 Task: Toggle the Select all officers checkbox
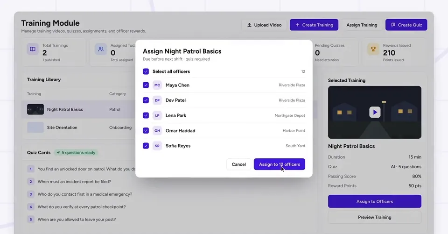tap(146, 71)
